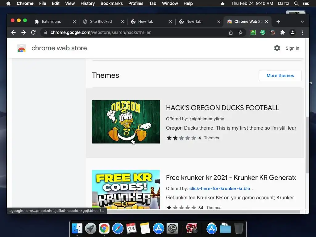The image size is (316, 237).
Task: Click the eject icon in menu bar
Action: click(x=222, y=3)
